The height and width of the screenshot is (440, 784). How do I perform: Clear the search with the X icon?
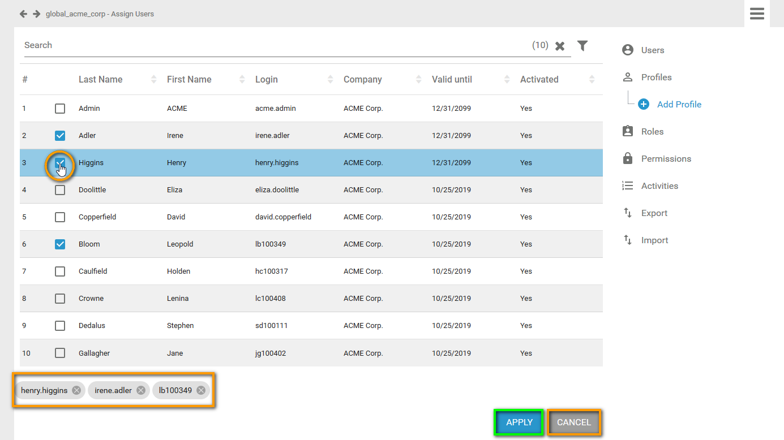click(x=560, y=46)
